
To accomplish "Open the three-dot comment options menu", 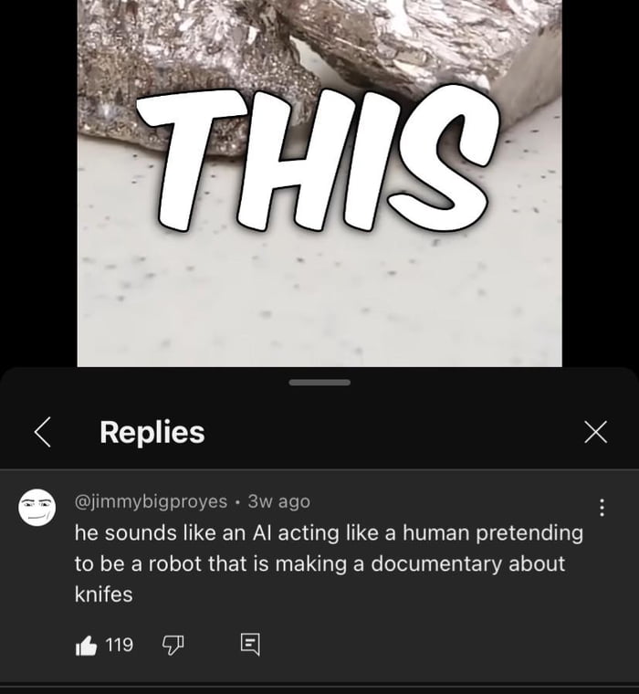I will pyautogui.click(x=601, y=508).
